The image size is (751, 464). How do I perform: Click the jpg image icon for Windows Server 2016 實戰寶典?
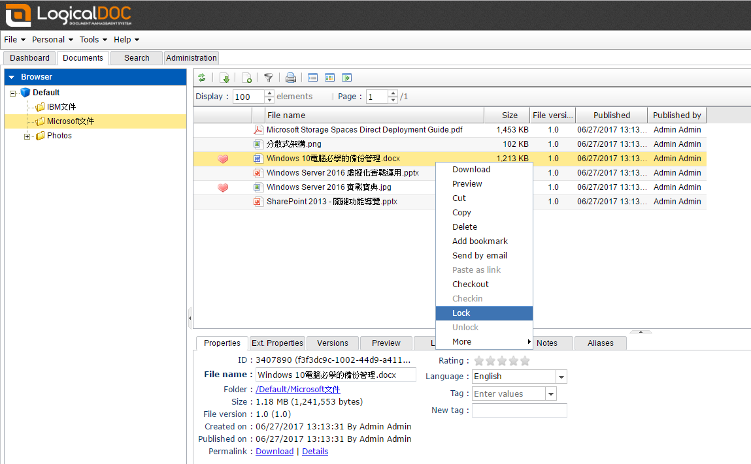click(258, 187)
